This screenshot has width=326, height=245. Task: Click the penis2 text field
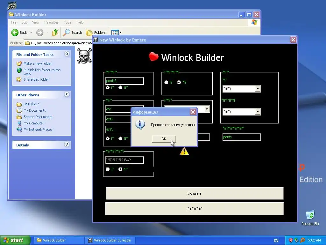point(124,81)
